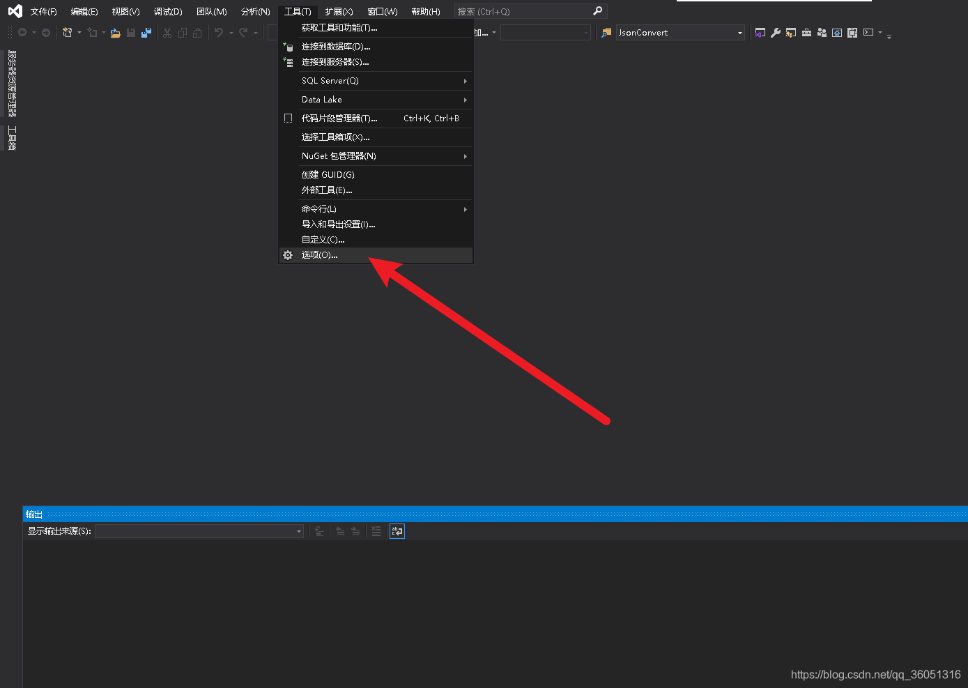Open a file using the Open File folder icon
The height and width of the screenshot is (688, 968).
click(x=115, y=32)
